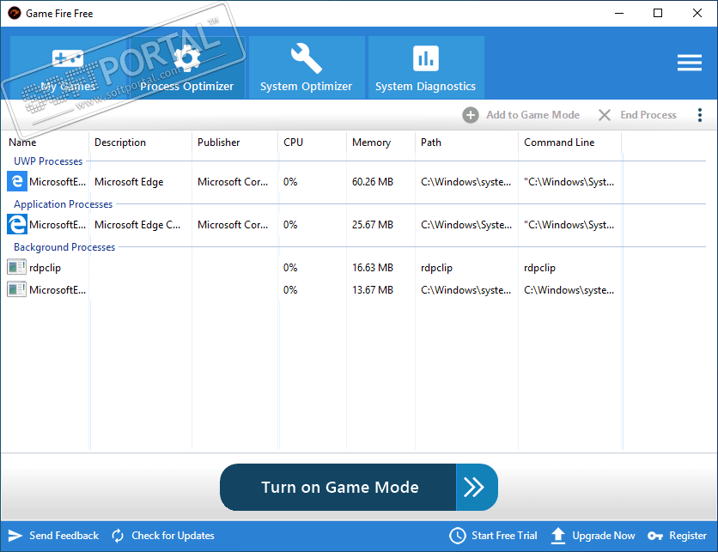Select the Microsoft Edge icon in UWP Processes
The image size is (718, 552).
click(x=17, y=181)
